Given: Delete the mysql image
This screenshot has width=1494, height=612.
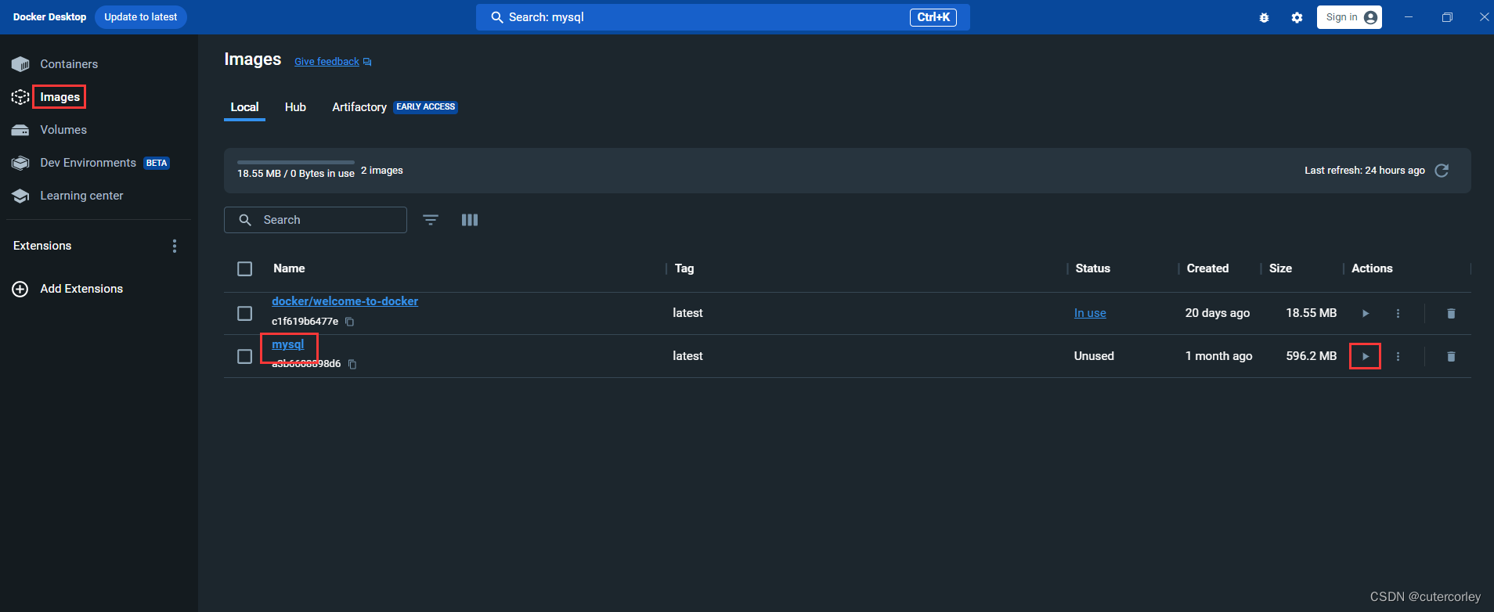Looking at the screenshot, I should click(1451, 356).
